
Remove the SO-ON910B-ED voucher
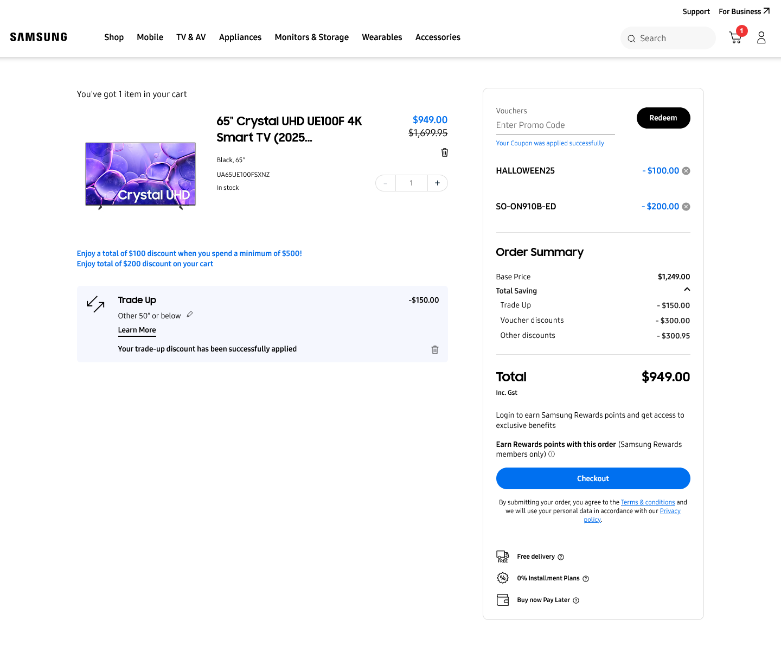pyautogui.click(x=686, y=207)
